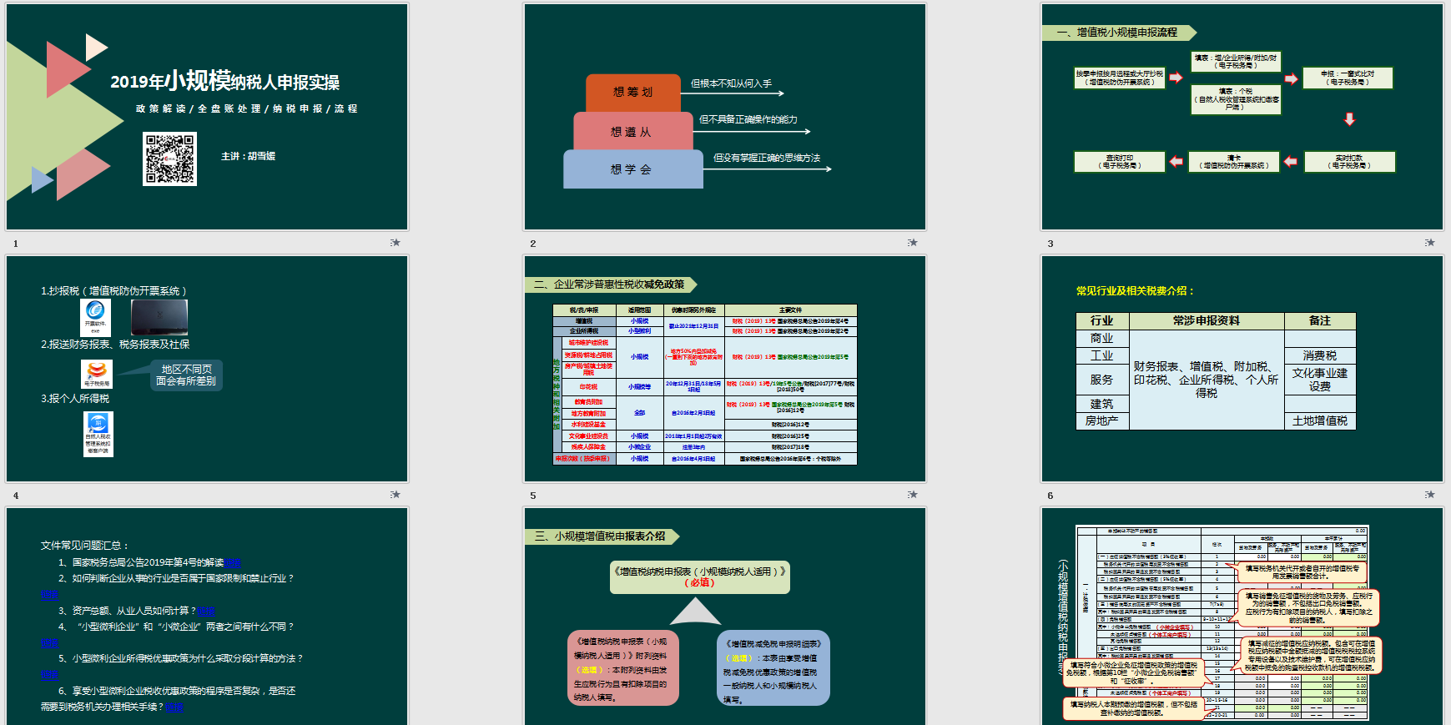This screenshot has width=1451, height=725.
Task: Click the 但没有掌握正确的思维方法 text in slide 2
Action: click(x=767, y=158)
